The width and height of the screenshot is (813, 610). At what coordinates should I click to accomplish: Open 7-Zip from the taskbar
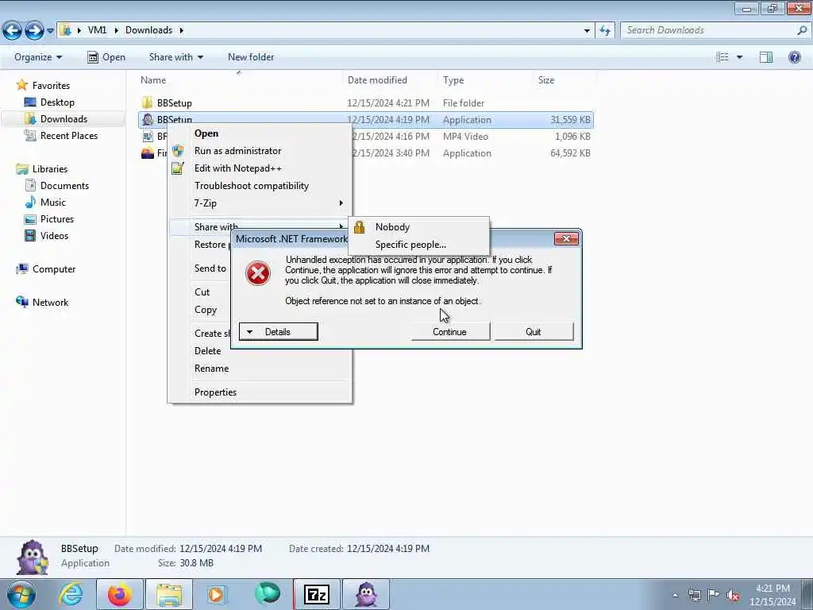(x=317, y=594)
